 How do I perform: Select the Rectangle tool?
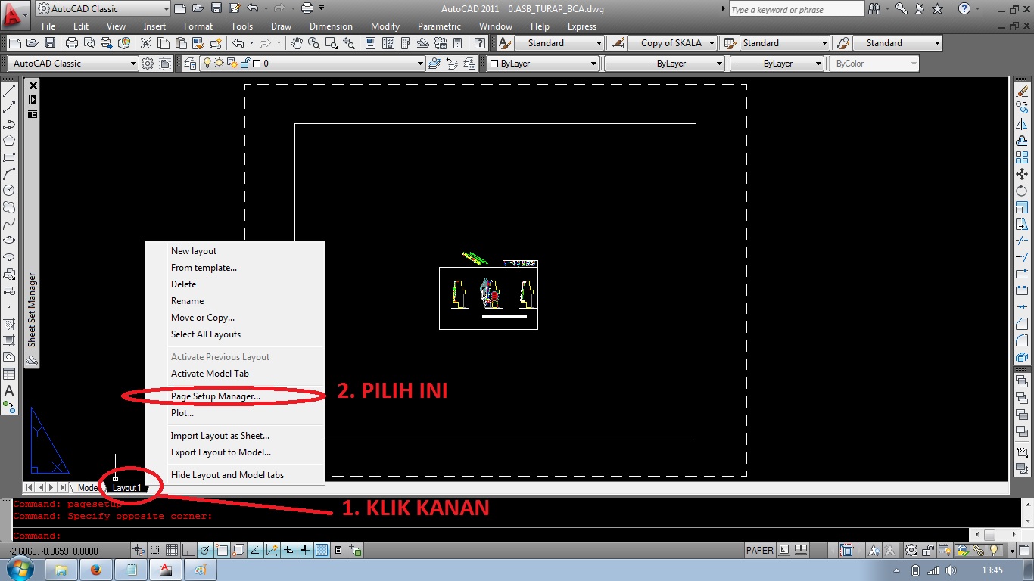pos(10,155)
